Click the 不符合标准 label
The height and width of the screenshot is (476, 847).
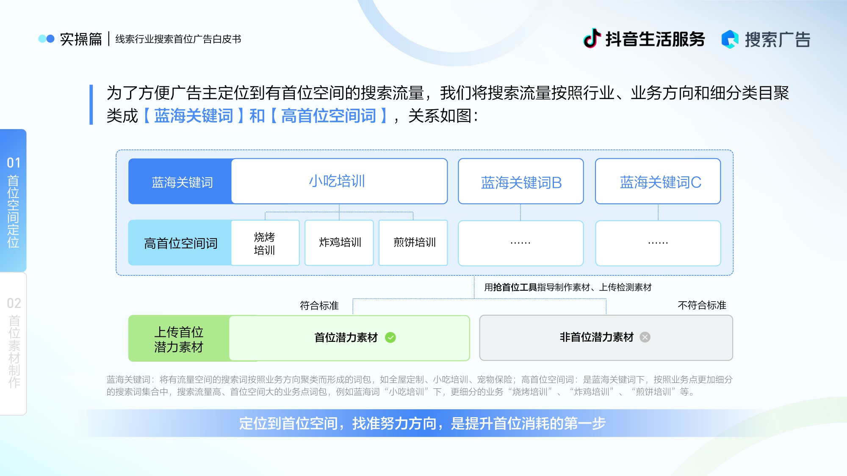[x=702, y=305]
